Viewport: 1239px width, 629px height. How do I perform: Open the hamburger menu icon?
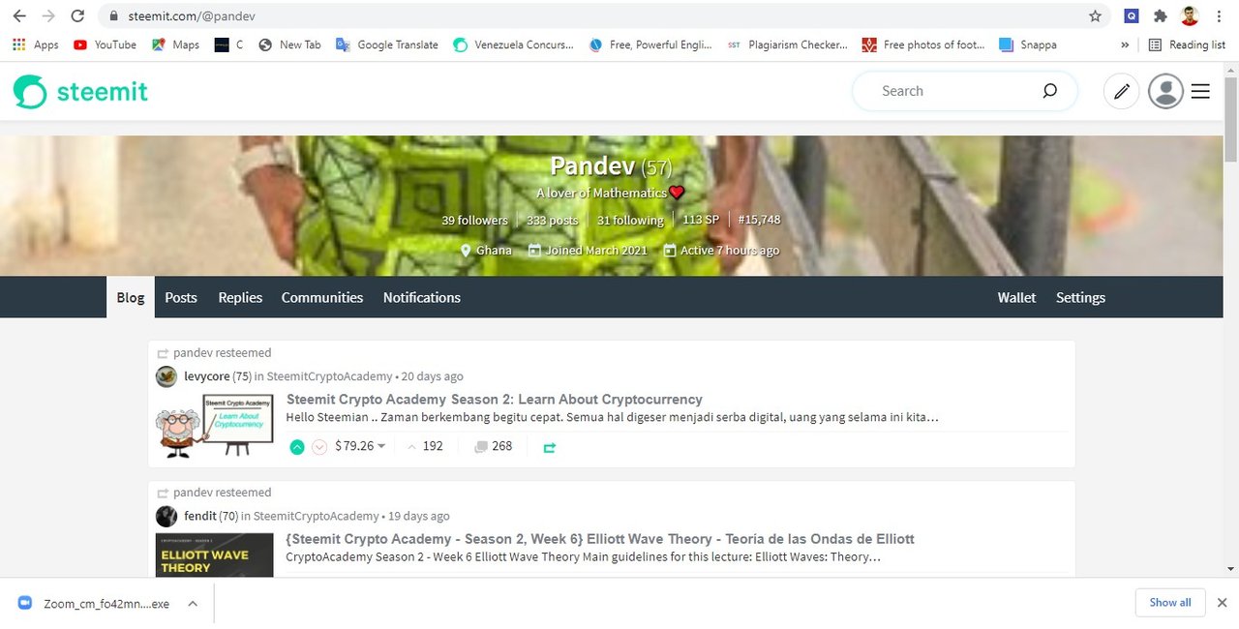click(1200, 91)
